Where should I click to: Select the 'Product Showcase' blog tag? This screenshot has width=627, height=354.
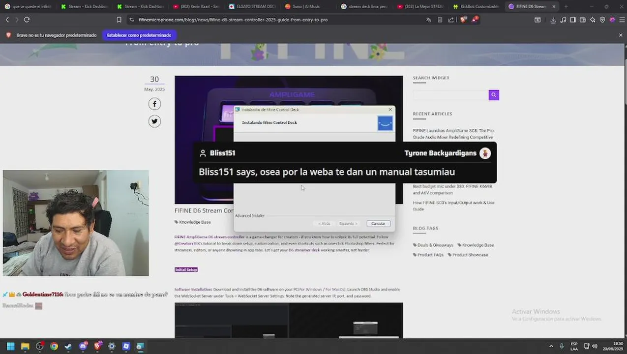pos(468,255)
